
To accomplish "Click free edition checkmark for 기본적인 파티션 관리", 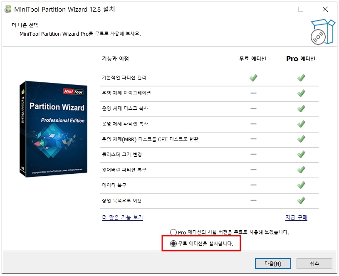I will click(x=253, y=78).
